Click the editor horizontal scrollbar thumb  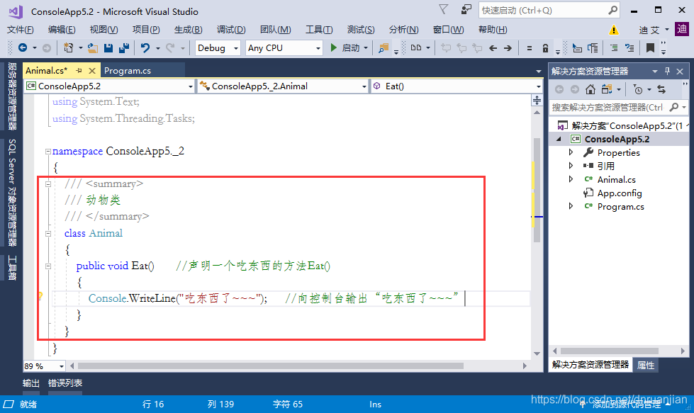(271, 366)
